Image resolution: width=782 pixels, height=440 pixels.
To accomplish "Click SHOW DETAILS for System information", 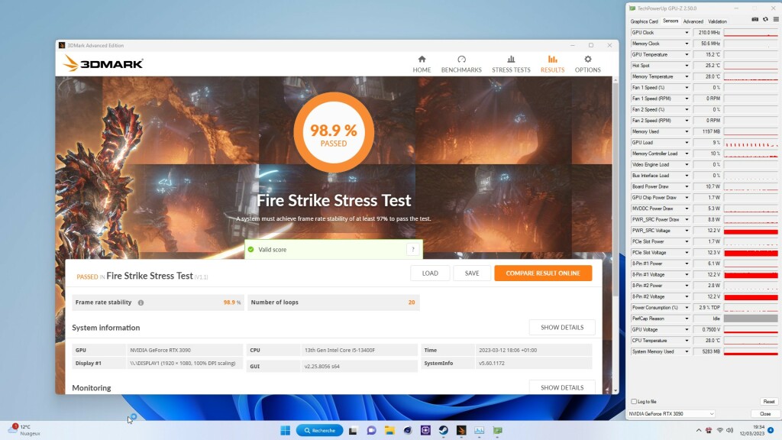I will tap(561, 327).
